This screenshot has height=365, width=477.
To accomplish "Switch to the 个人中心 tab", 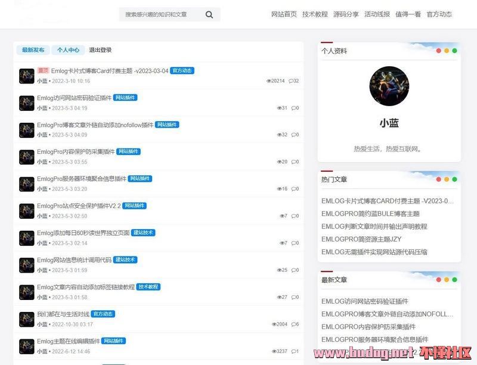I will tap(68, 50).
